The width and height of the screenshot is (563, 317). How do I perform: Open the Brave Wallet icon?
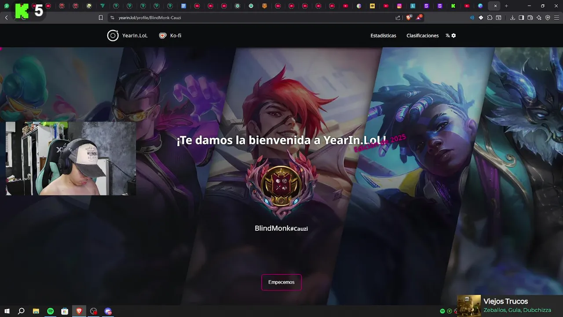530,18
